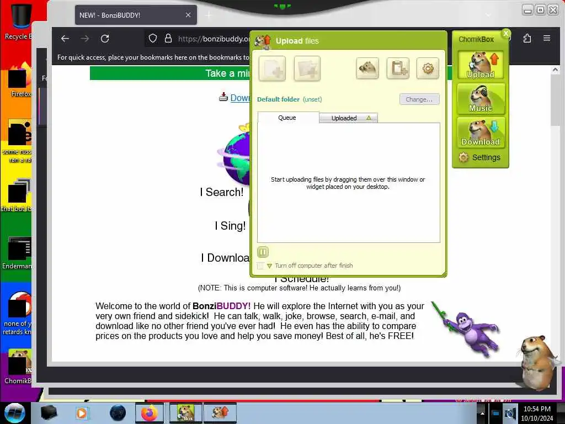This screenshot has width=565, height=424.
Task: Click the hamster icon in Upload toolbar
Action: (x=367, y=68)
